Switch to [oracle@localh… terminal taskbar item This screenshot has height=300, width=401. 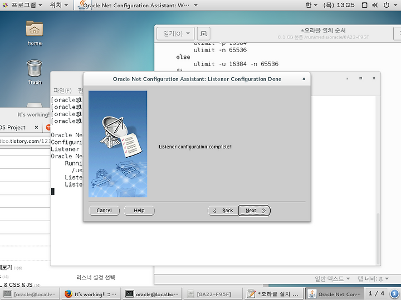click(31, 294)
